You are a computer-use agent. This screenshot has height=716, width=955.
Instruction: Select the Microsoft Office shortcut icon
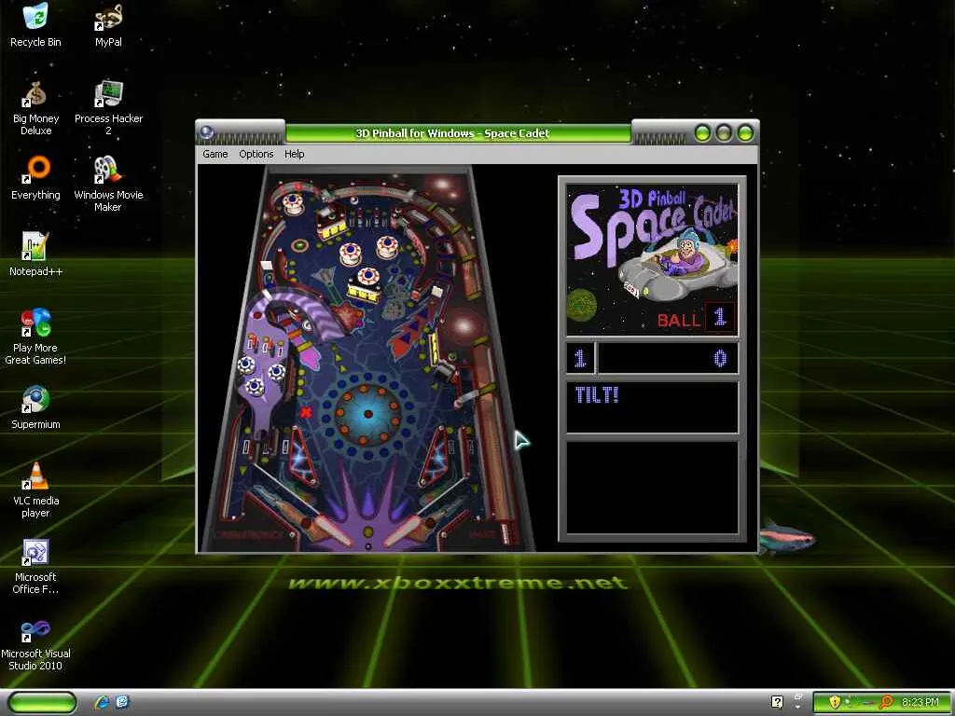pos(35,566)
